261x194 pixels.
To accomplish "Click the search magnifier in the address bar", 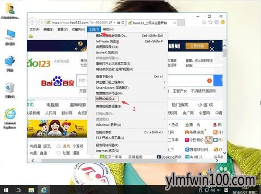I will coord(111,22).
